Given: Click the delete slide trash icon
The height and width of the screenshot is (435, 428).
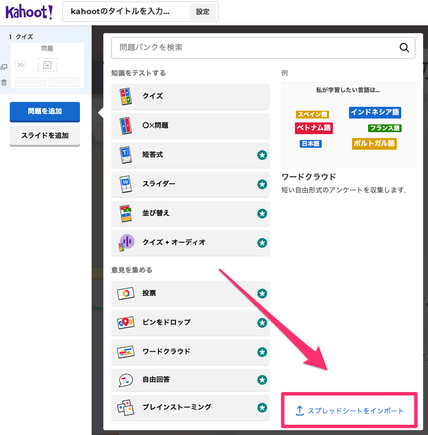Looking at the screenshot, I should pyautogui.click(x=4, y=82).
